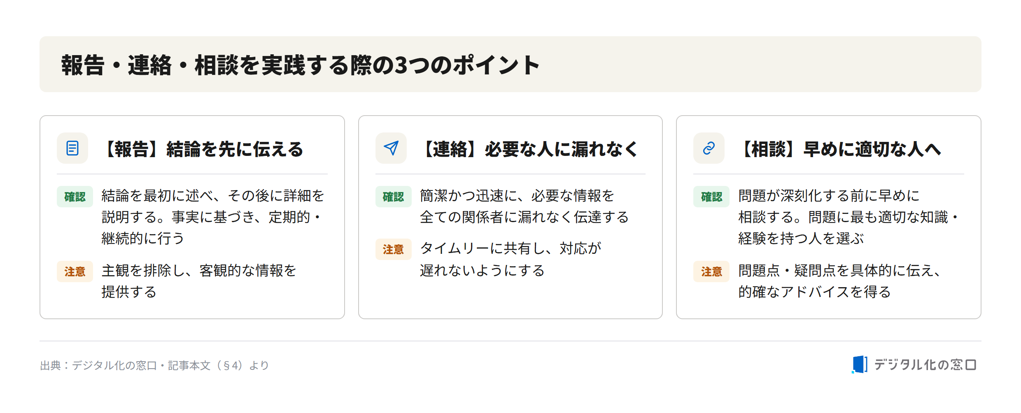Viewport: 1021px width, 413px height.
Task: Click the green 確認 badge in 相談 card
Action: (711, 197)
